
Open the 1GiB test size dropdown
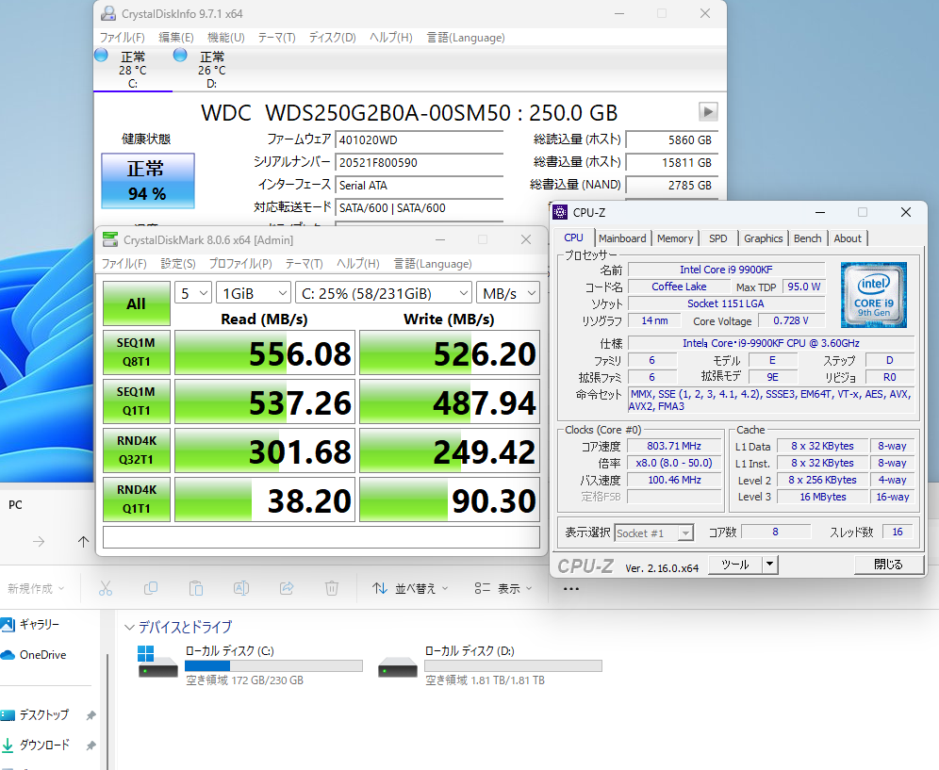(x=253, y=293)
